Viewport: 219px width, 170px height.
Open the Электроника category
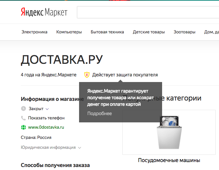[x=34, y=32]
